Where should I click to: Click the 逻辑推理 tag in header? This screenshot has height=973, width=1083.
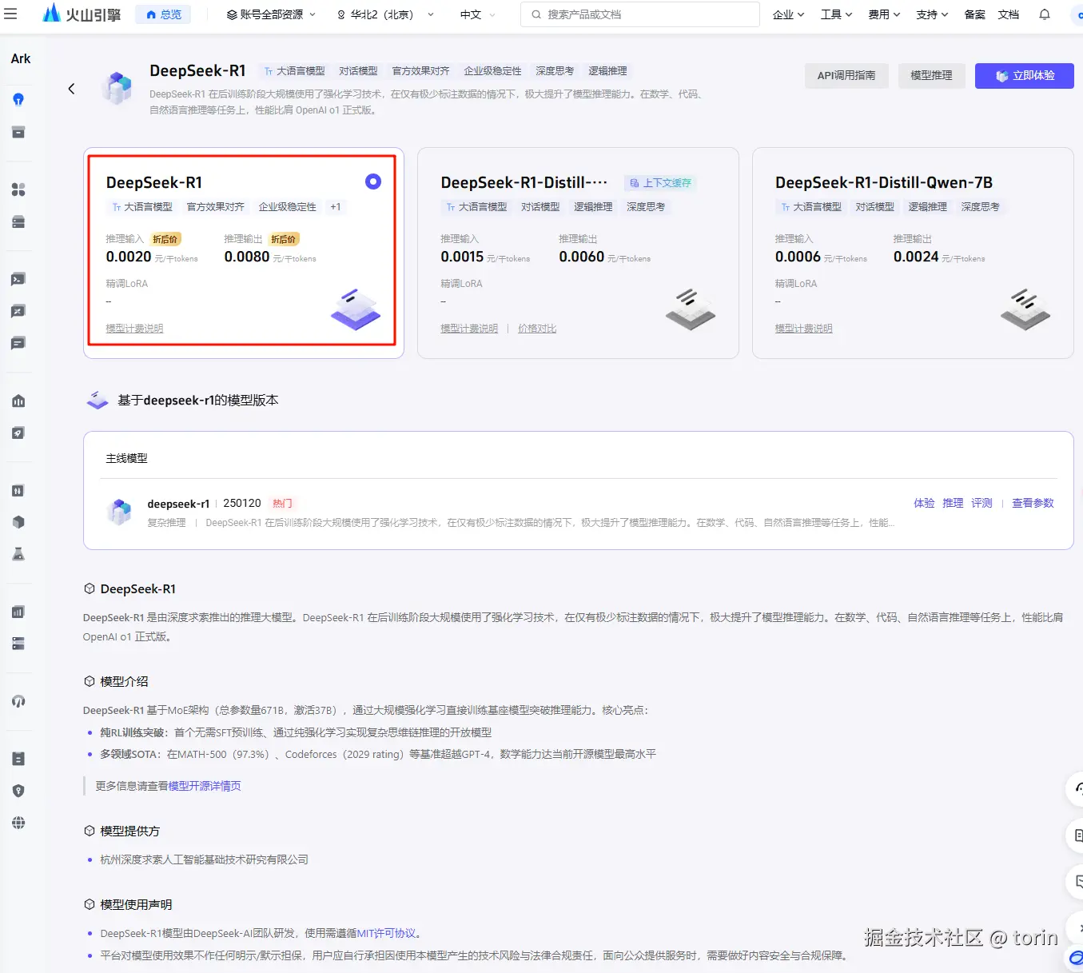tap(607, 71)
